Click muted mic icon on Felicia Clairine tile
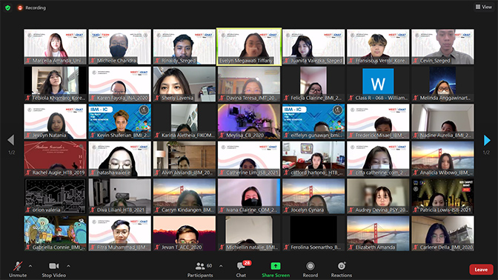498x280 pixels. (x=287, y=98)
